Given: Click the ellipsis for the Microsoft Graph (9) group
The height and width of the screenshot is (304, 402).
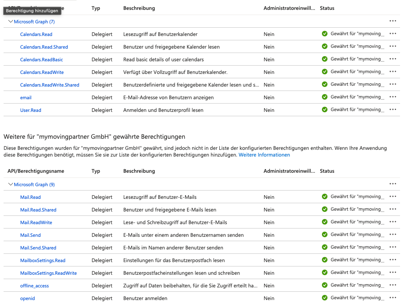Looking at the screenshot, I should pos(392,184).
